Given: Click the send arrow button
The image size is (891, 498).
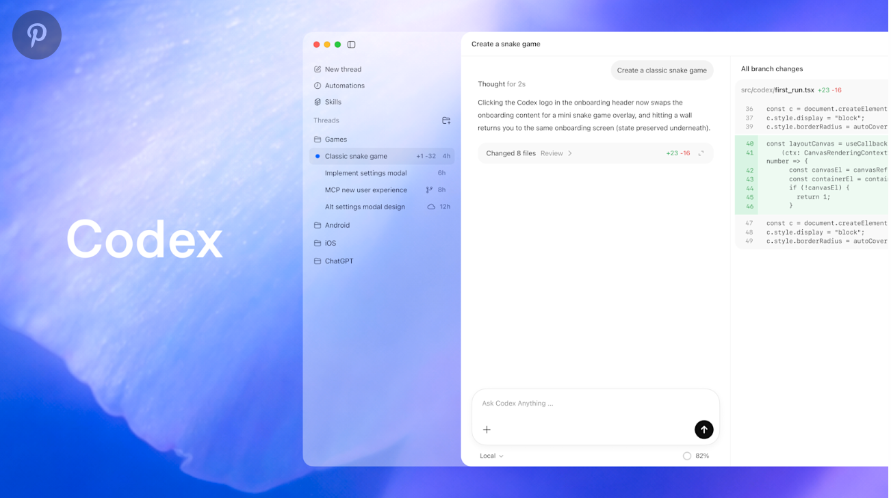Looking at the screenshot, I should (703, 430).
